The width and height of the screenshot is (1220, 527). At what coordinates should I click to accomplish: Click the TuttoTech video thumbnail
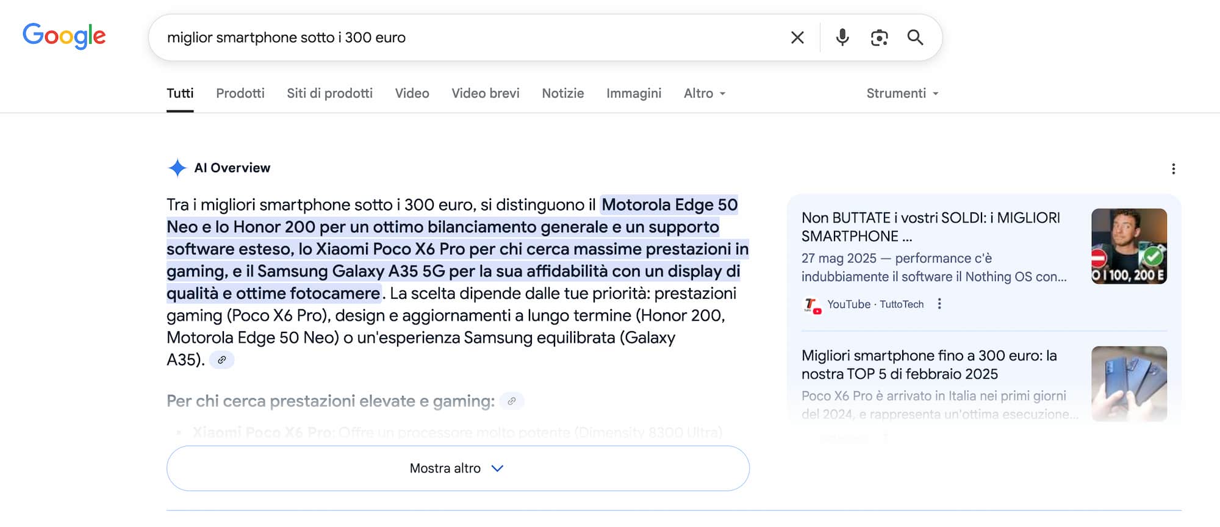1129,246
